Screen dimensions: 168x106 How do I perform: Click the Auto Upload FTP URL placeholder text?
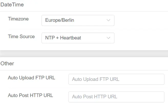point(96,79)
